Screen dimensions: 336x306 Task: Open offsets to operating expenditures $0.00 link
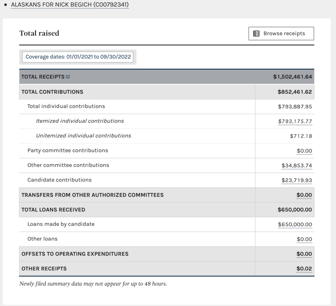(x=304, y=254)
